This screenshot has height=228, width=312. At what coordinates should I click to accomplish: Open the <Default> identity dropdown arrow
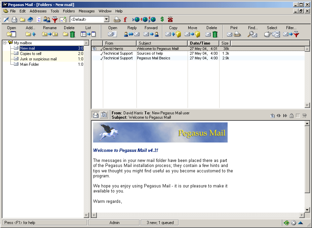click(x=107, y=19)
